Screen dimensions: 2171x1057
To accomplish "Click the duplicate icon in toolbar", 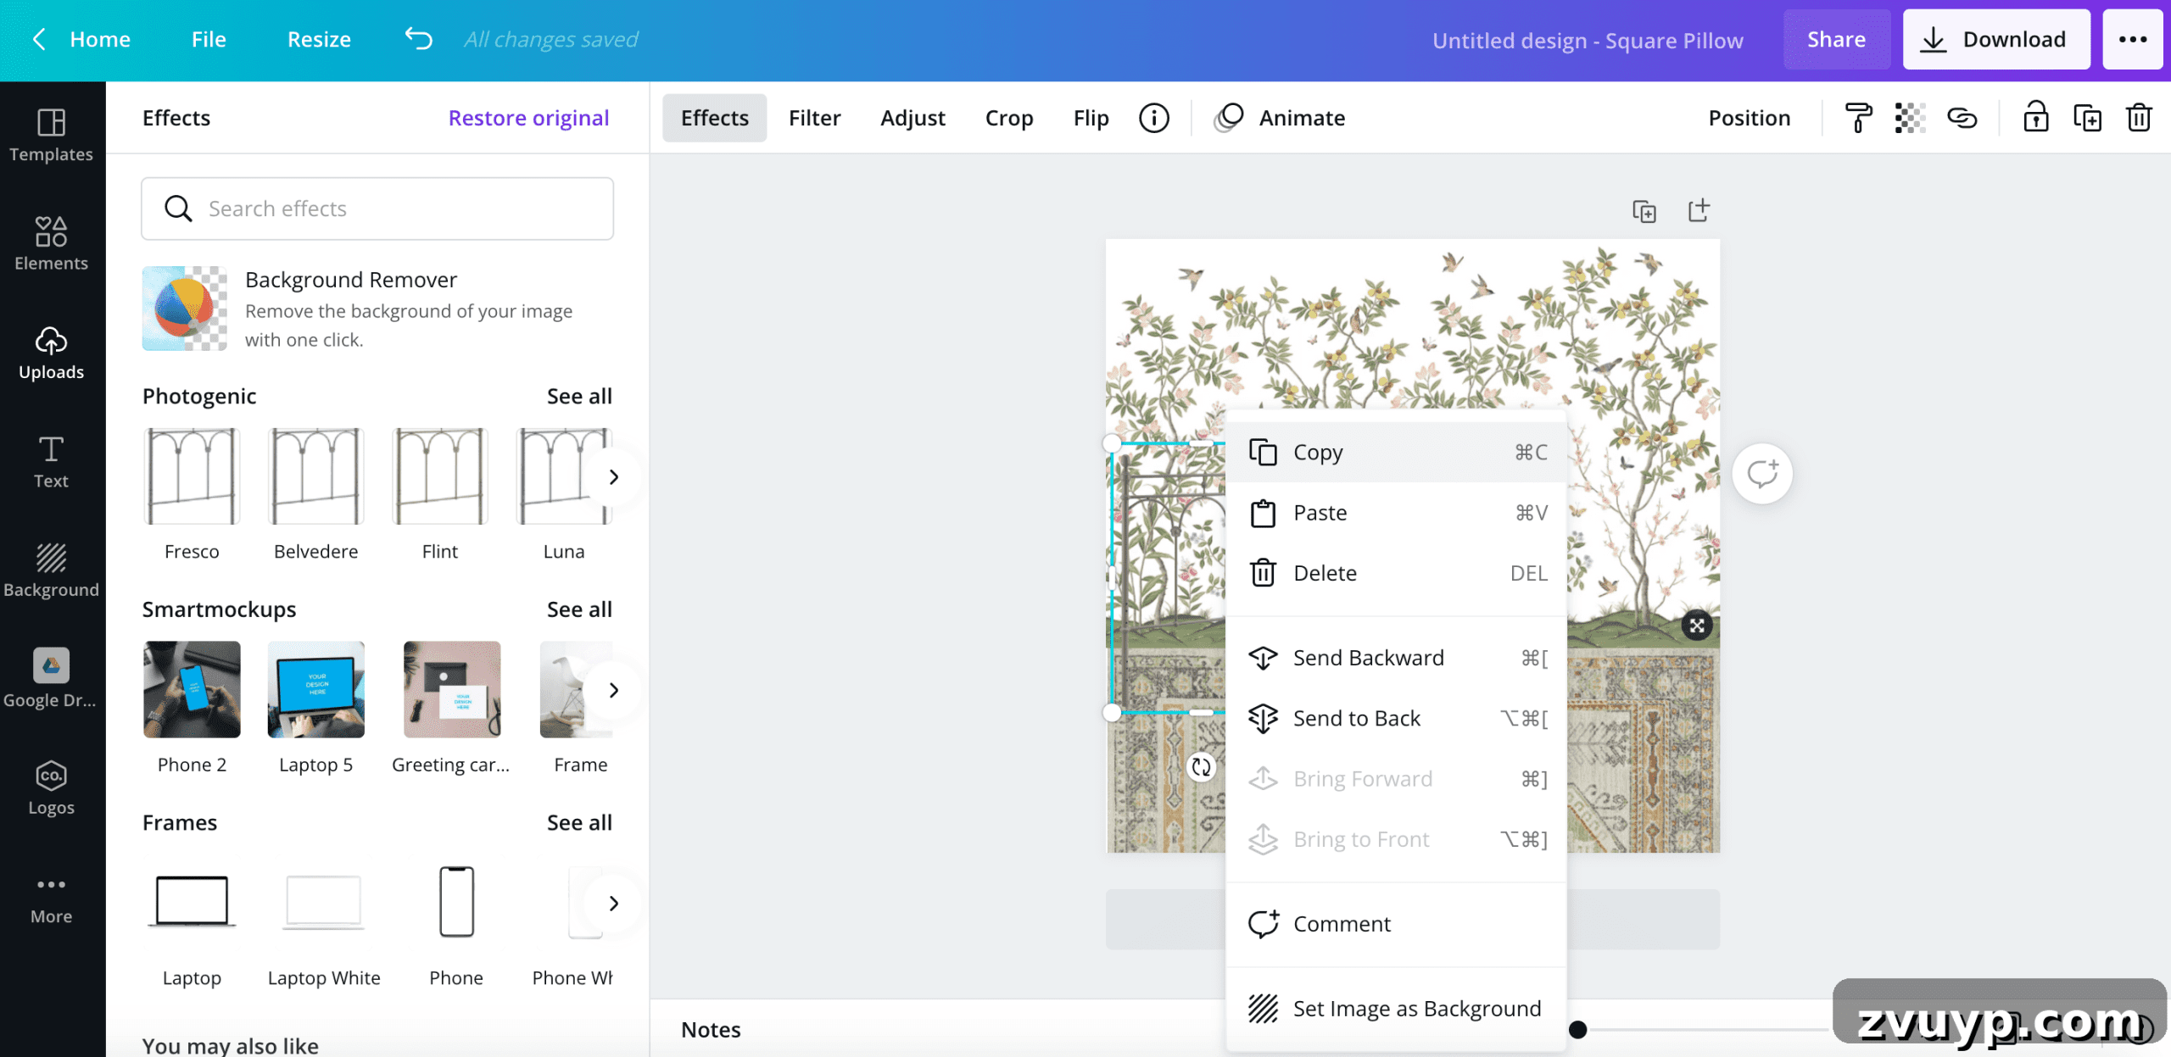I will pos(2087,118).
